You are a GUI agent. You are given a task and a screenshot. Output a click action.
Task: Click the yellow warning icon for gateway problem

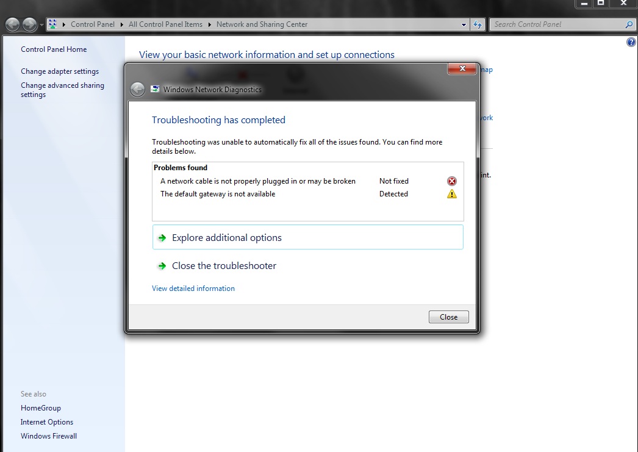(x=451, y=194)
